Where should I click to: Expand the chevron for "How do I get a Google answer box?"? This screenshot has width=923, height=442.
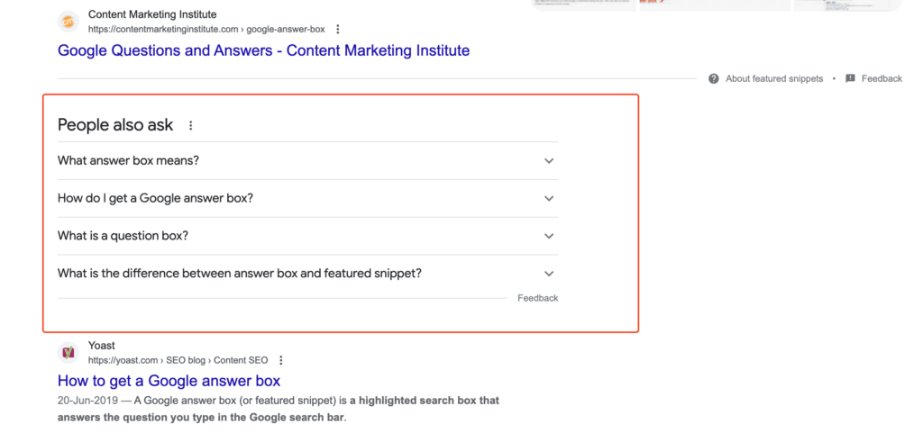pos(549,199)
